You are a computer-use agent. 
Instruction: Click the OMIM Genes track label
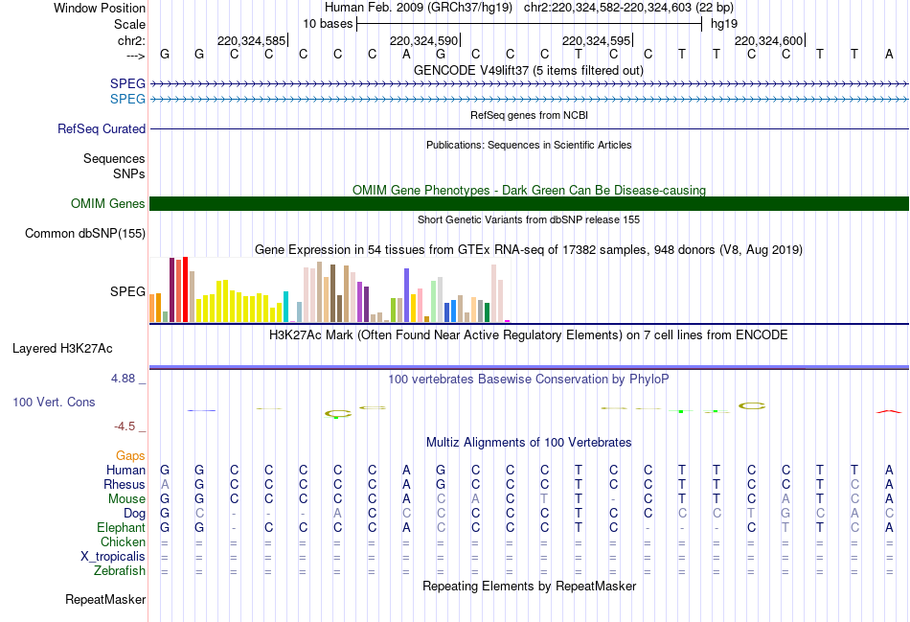click(x=108, y=204)
